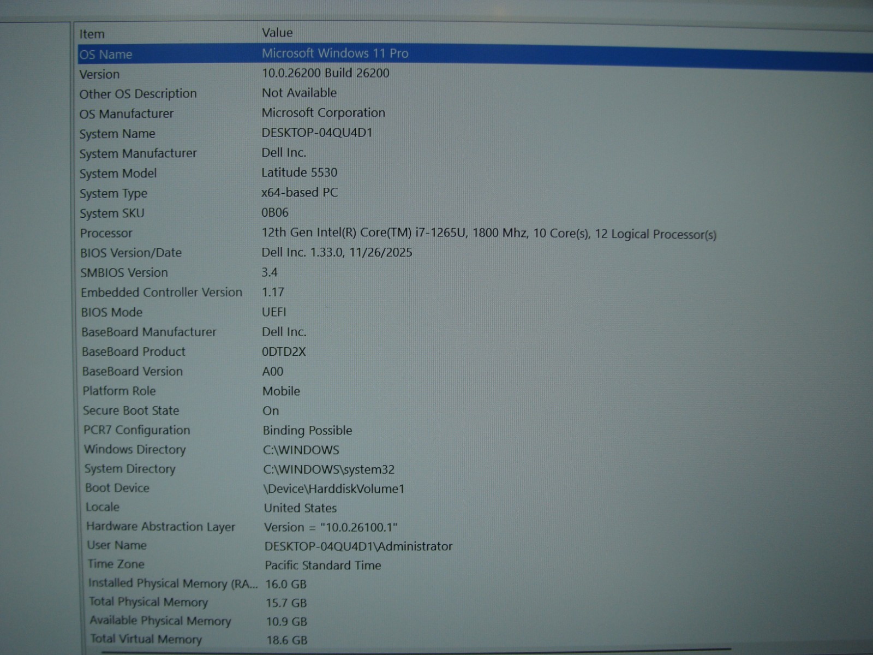Click the 0DTD2X value
The image size is (873, 655).
point(284,352)
